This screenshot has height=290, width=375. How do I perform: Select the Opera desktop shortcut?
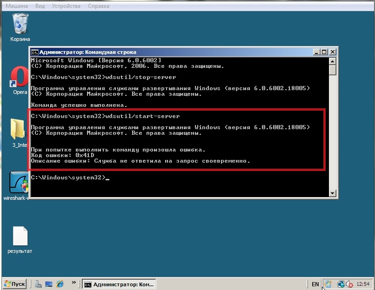20,80
